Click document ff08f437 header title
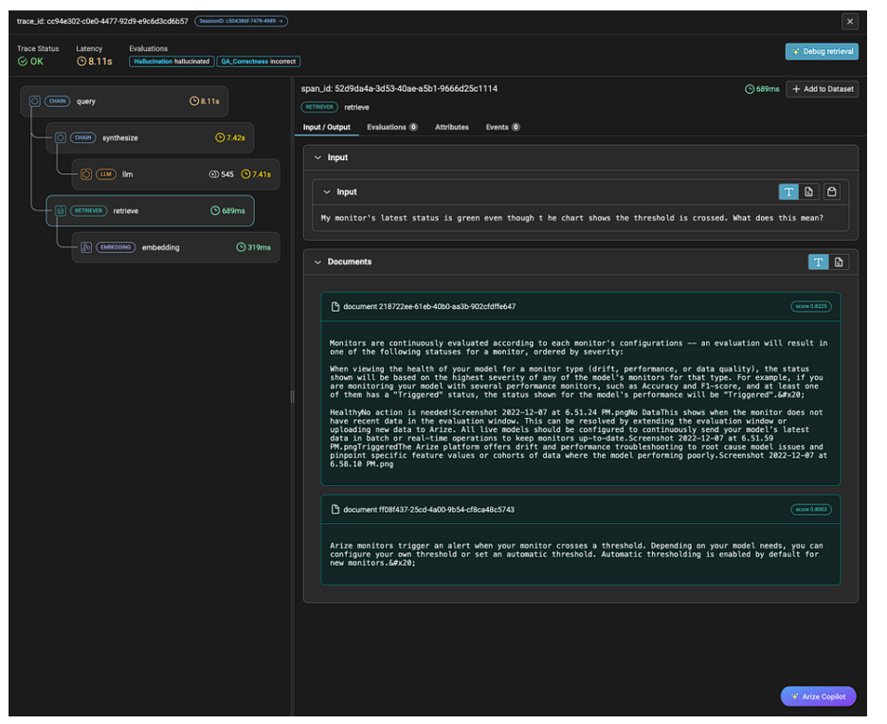This screenshot has height=724, width=887. coord(428,510)
